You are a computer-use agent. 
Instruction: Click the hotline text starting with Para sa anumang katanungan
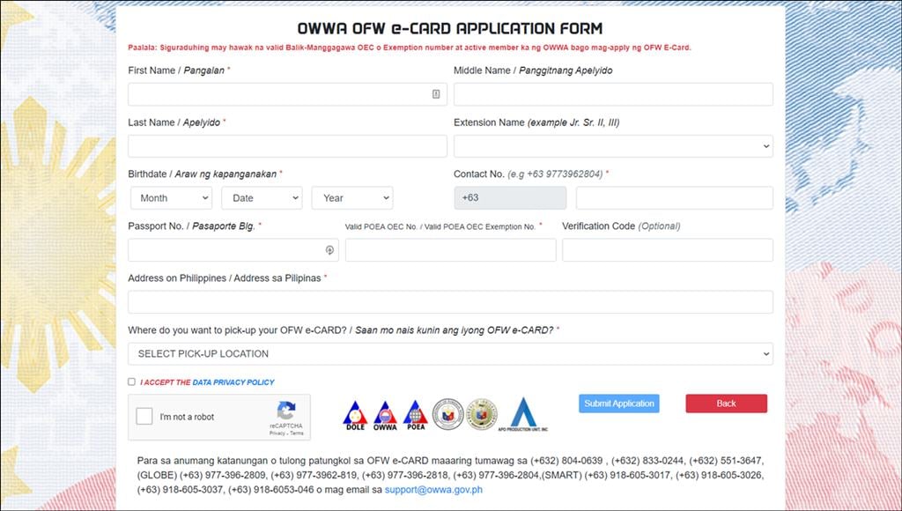click(450, 476)
